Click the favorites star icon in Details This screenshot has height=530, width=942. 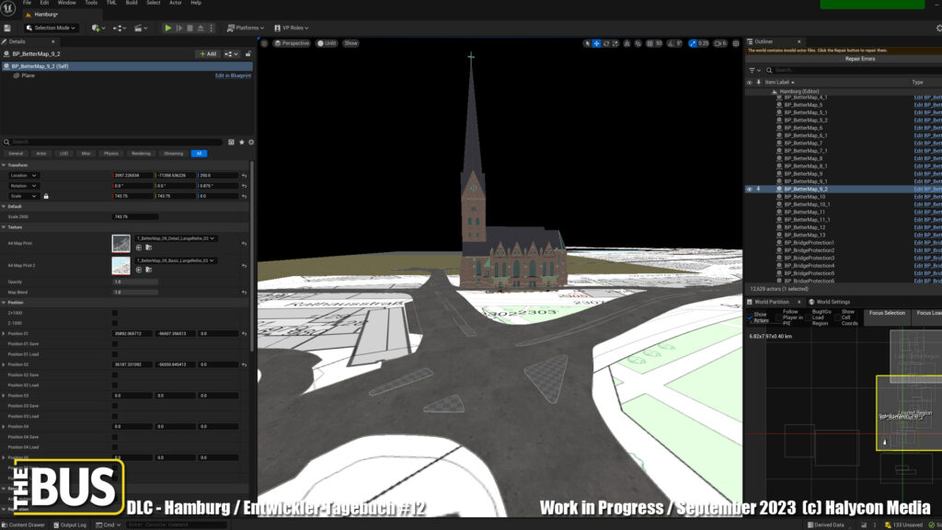[x=241, y=142]
